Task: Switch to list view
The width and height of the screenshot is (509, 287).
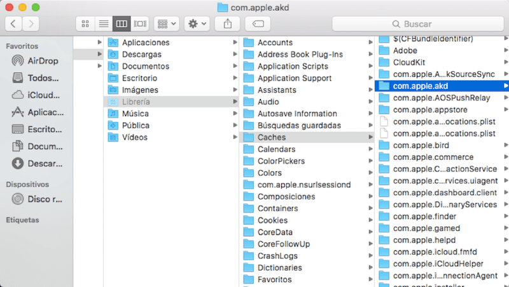Action: pos(104,23)
